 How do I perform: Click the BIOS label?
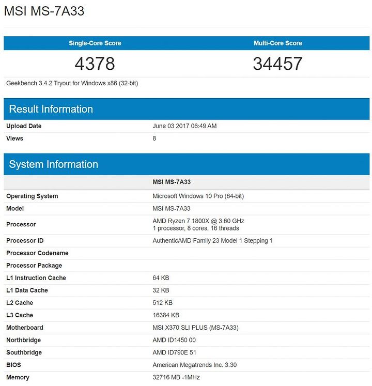(13, 365)
